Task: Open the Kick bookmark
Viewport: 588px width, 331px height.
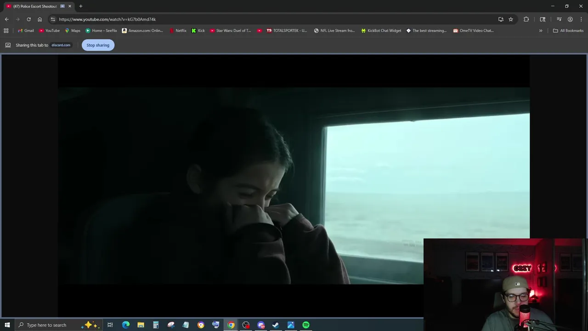Action: (x=198, y=31)
